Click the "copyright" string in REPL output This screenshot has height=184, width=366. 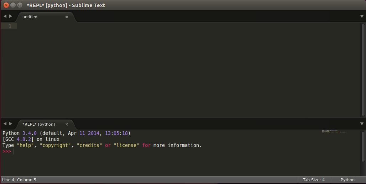tap(55, 145)
